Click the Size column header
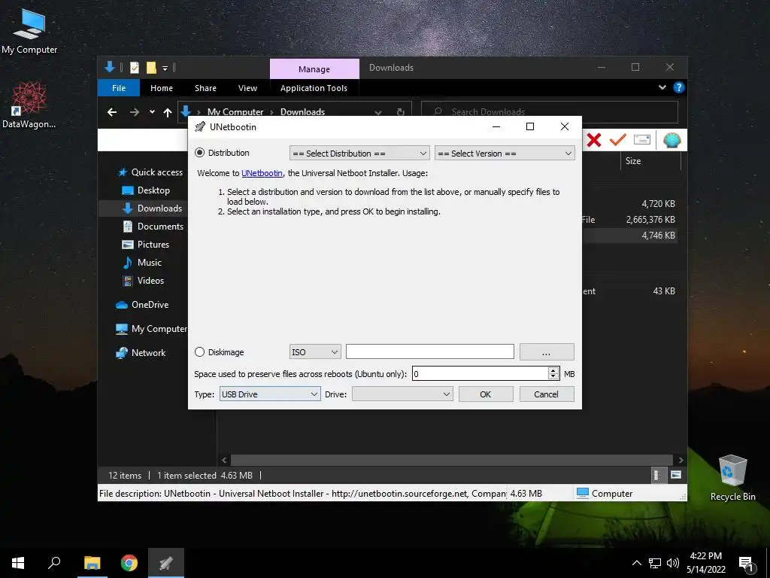The width and height of the screenshot is (770, 578). 650,161
